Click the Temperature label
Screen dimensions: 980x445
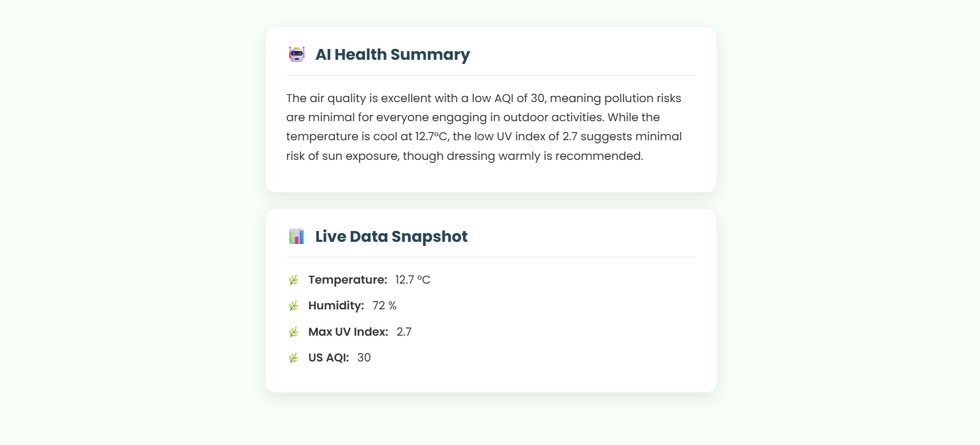[x=348, y=280]
